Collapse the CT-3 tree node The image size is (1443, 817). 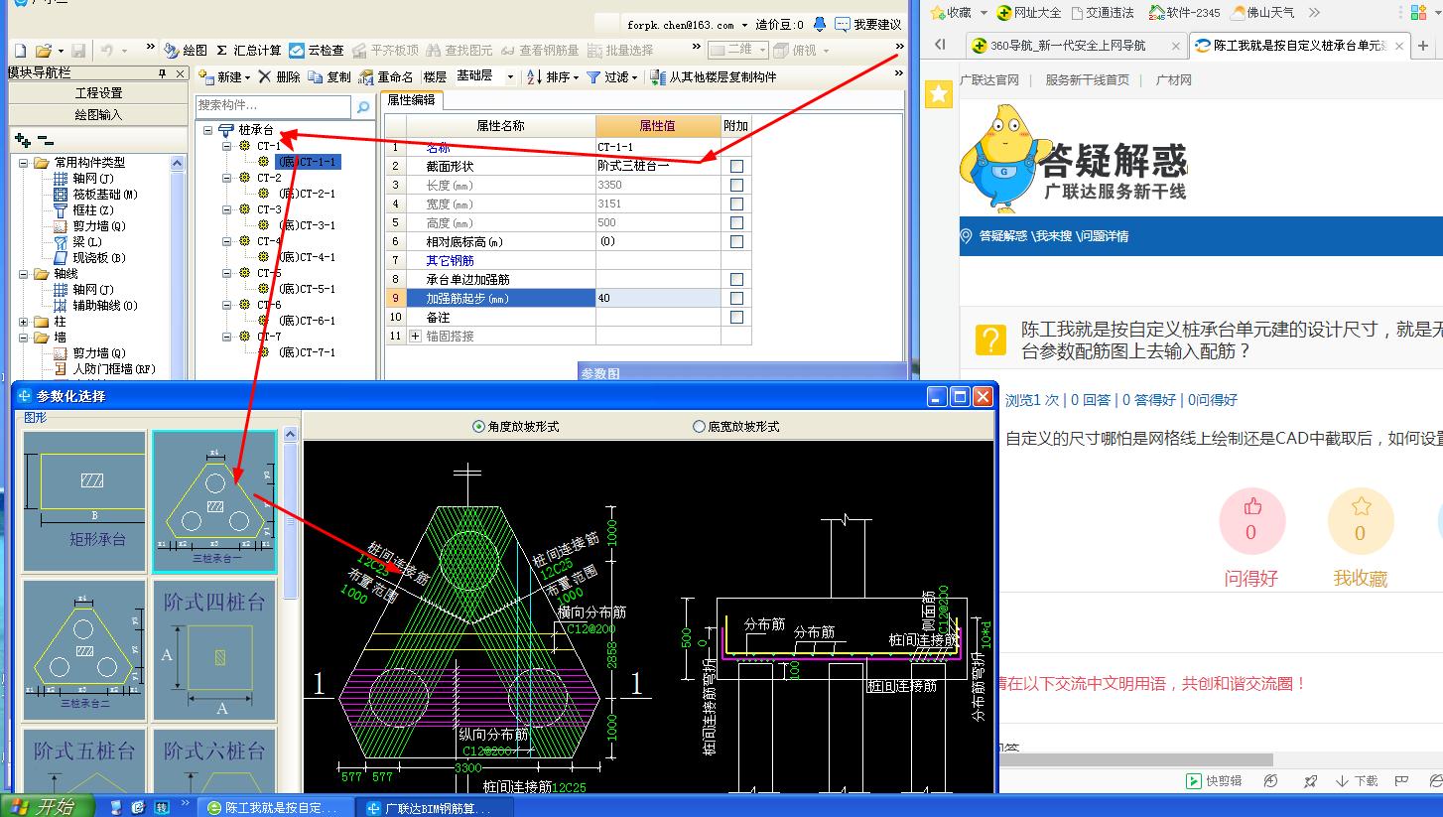point(227,210)
